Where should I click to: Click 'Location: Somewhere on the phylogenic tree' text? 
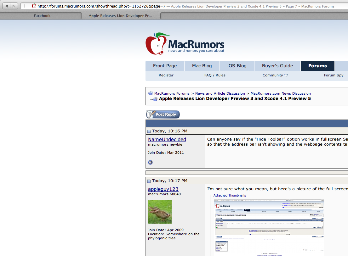(x=174, y=236)
